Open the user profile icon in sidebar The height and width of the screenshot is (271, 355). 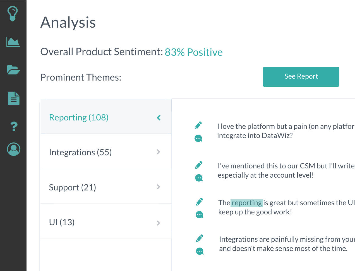pyautogui.click(x=14, y=149)
